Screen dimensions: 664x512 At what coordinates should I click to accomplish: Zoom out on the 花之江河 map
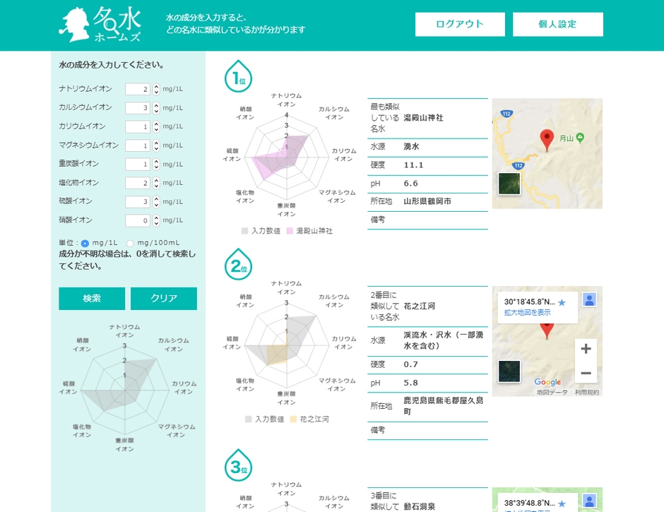(586, 373)
